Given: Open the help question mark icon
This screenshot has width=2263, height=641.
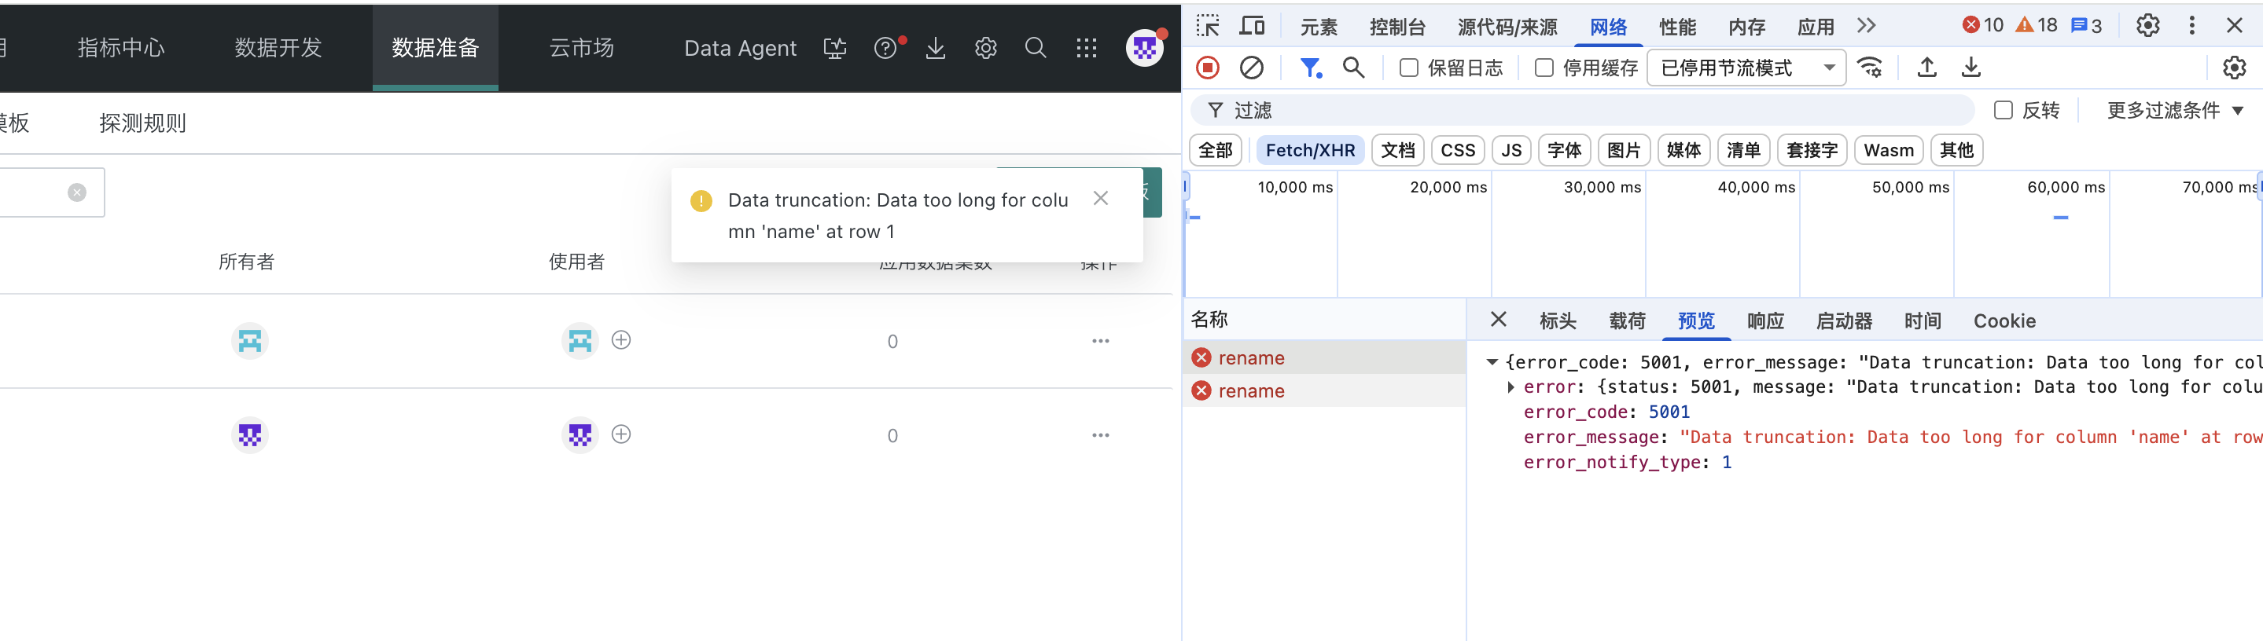Looking at the screenshot, I should point(885,48).
